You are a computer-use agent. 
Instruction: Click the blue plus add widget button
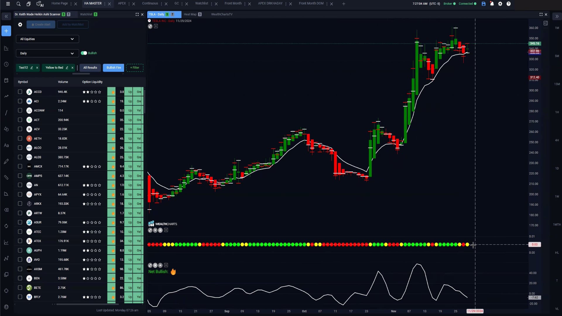tap(6, 31)
